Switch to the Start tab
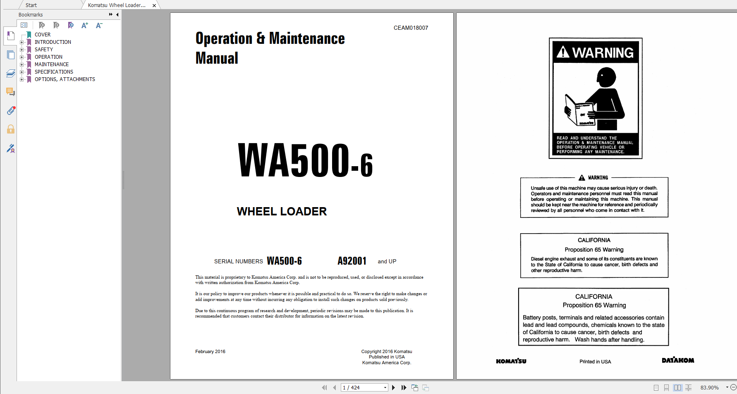Screen dimensions: 737x394 click(x=31, y=5)
